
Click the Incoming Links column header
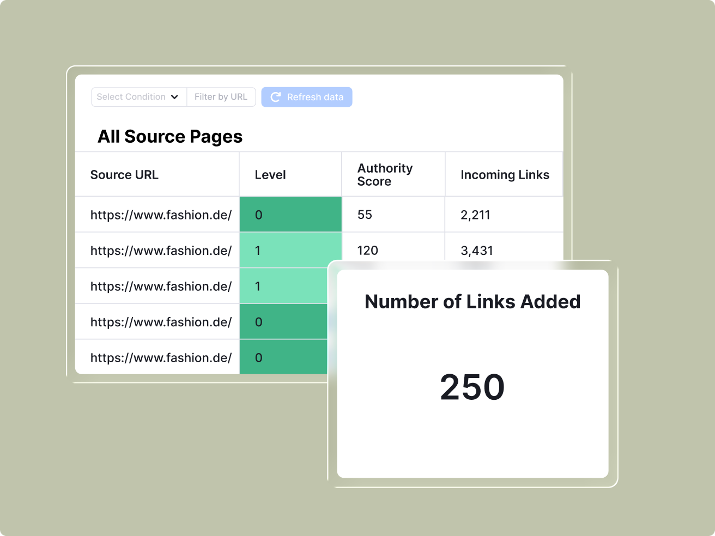pyautogui.click(x=505, y=175)
